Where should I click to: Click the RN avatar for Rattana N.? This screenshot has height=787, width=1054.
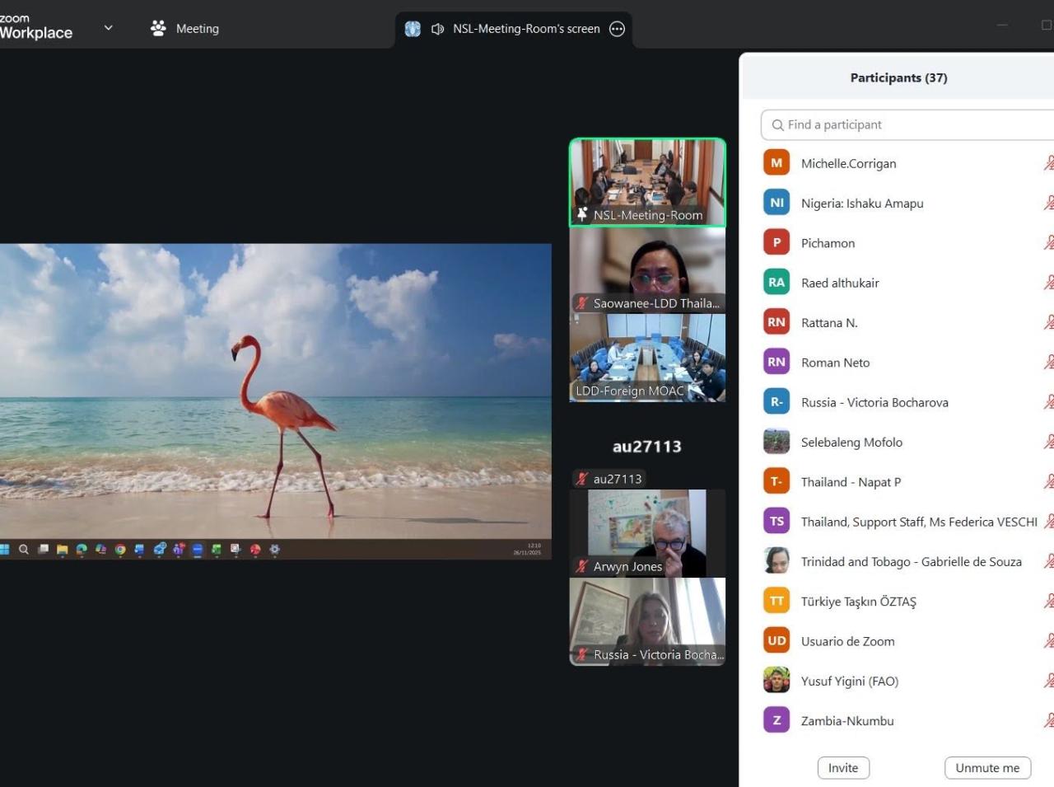[x=777, y=322]
